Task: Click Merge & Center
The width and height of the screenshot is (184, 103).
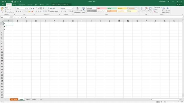Action: (53, 11)
